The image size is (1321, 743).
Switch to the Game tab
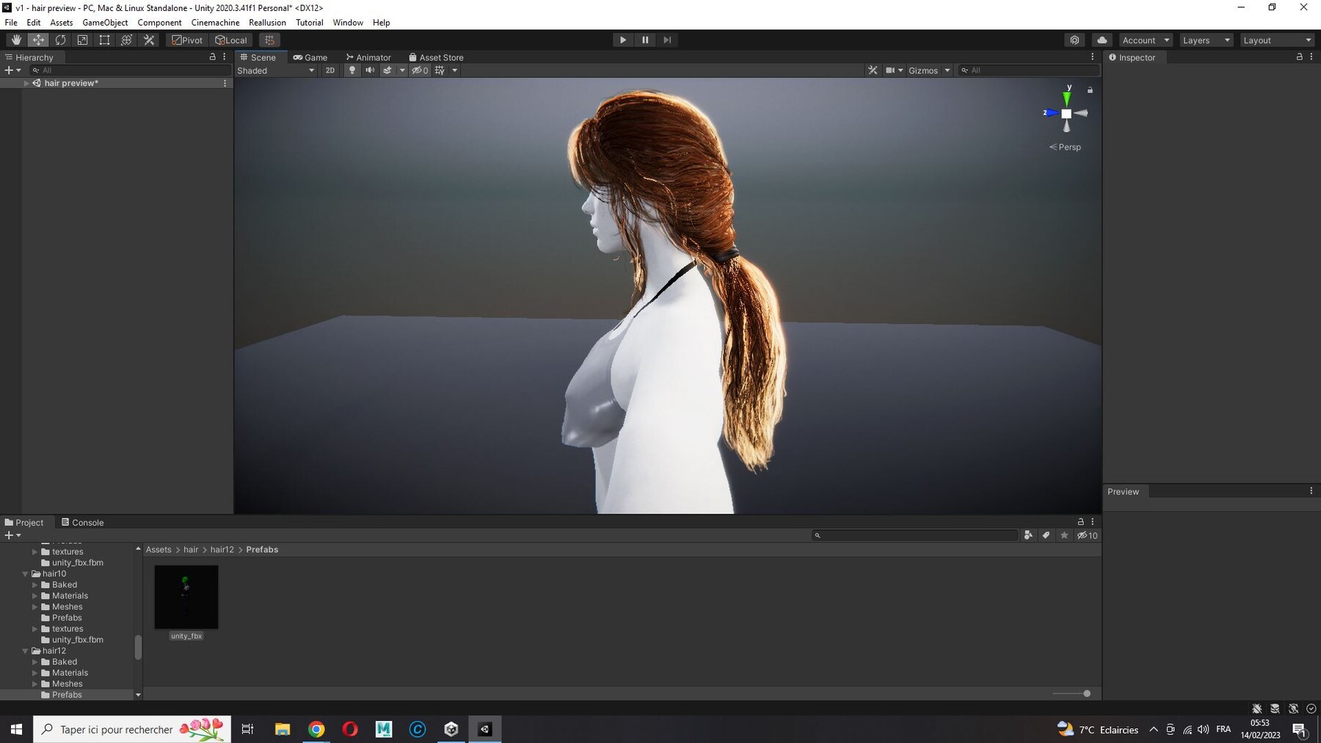point(310,57)
